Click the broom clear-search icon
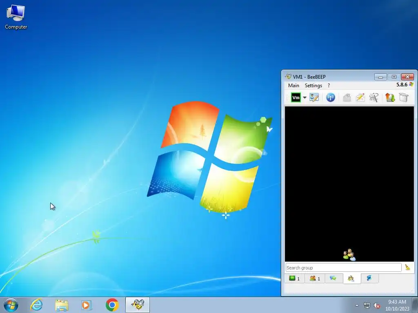The image size is (418, 313). 407,267
